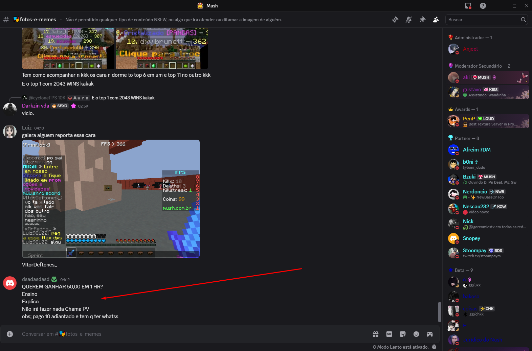This screenshot has height=351, width=532.
Task: Open Beta member with gg/3xx status
Action: (x=488, y=282)
